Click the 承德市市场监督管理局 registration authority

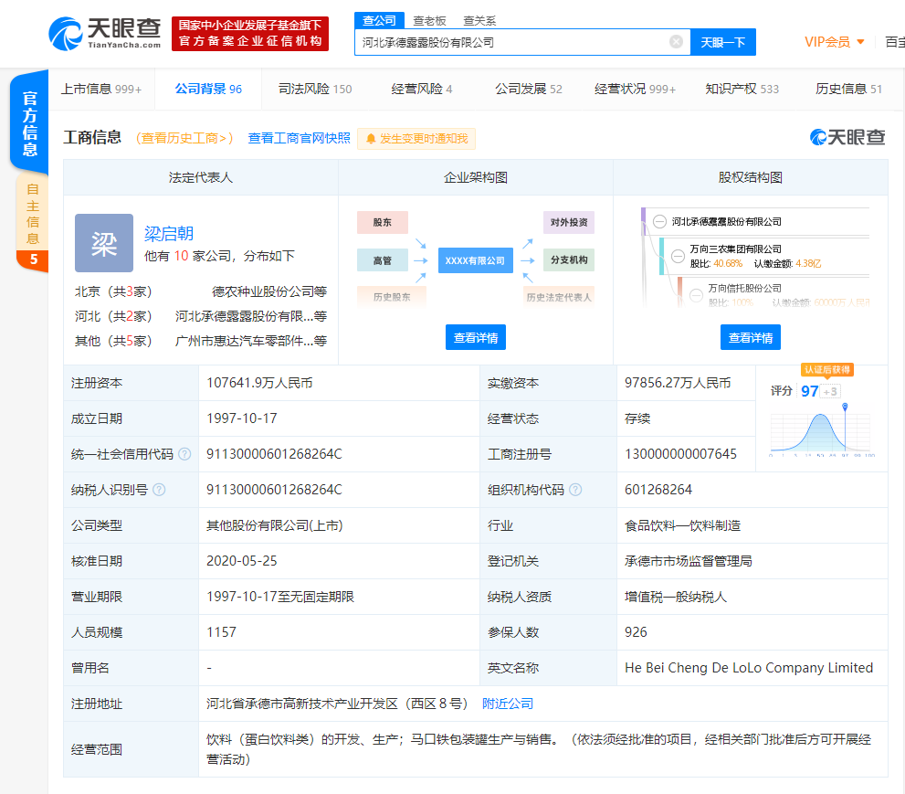pos(688,561)
